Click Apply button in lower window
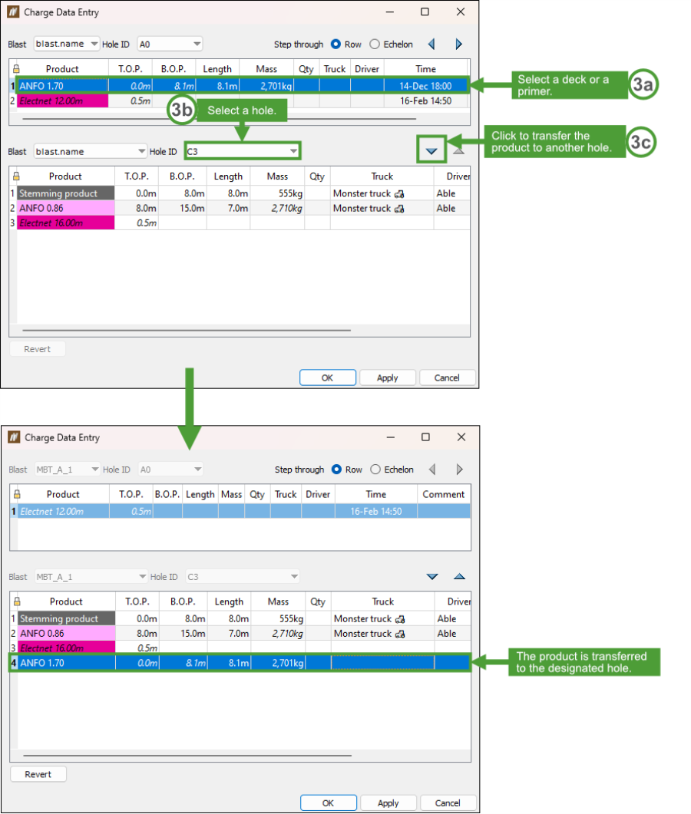The image size is (691, 814). 388,803
